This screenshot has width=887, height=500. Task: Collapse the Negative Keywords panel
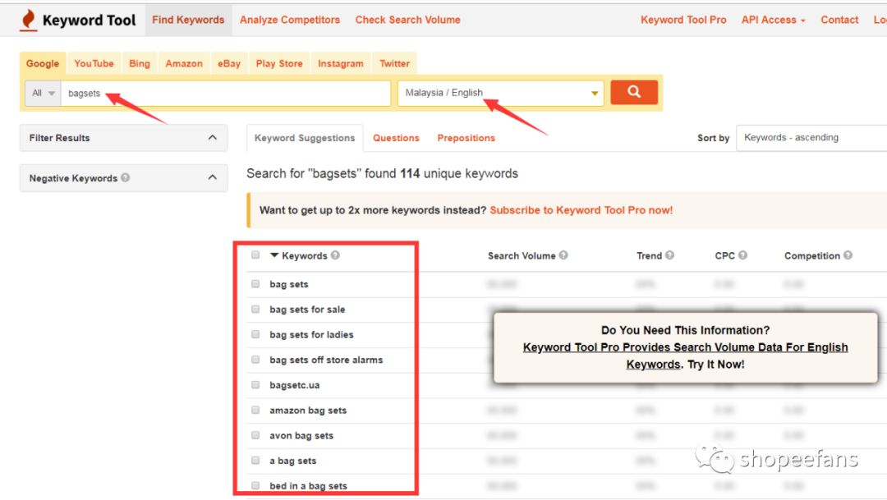click(212, 177)
